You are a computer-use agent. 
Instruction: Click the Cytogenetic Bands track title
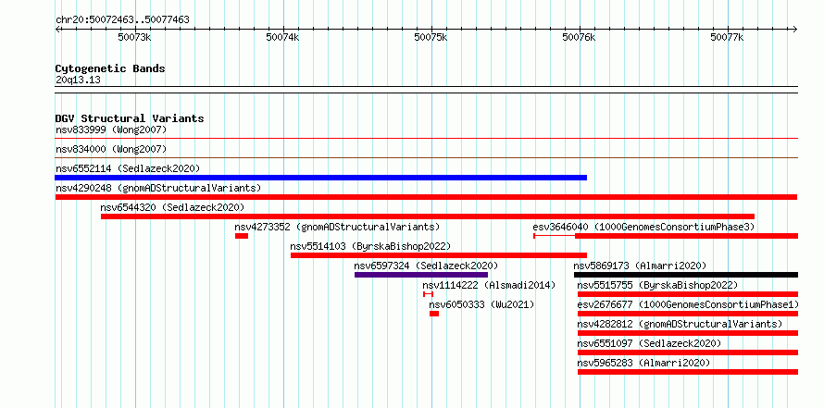click(x=110, y=68)
